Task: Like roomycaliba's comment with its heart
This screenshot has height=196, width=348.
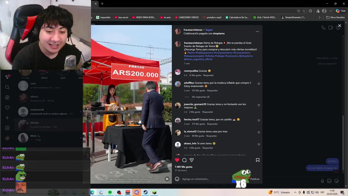Action: click(259, 72)
